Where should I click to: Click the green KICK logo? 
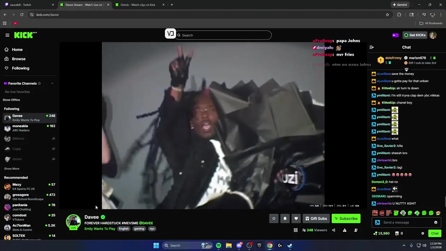pos(25,35)
